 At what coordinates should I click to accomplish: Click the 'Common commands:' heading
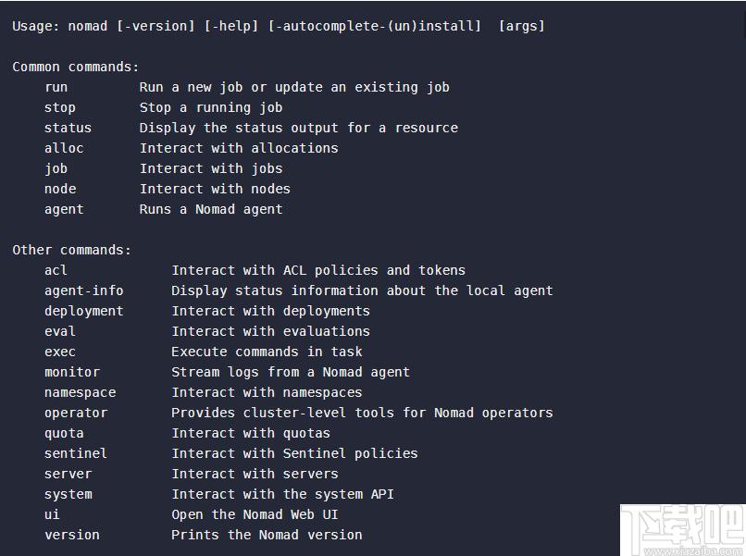(x=76, y=67)
